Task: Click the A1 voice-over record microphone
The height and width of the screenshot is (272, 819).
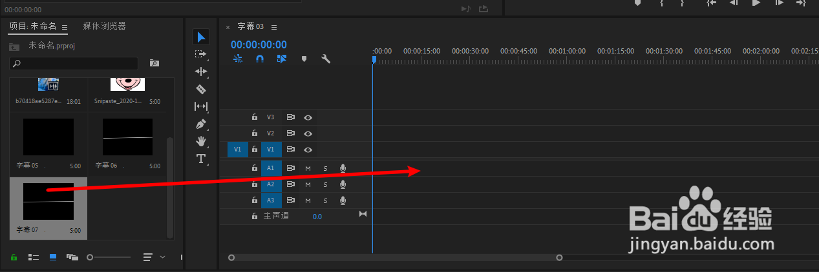Action: pos(343,168)
